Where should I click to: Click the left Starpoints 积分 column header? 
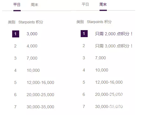pos(31,22)
